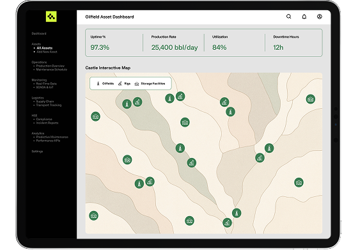Select the storage marker in the map's left-middle area

pyautogui.click(x=127, y=160)
